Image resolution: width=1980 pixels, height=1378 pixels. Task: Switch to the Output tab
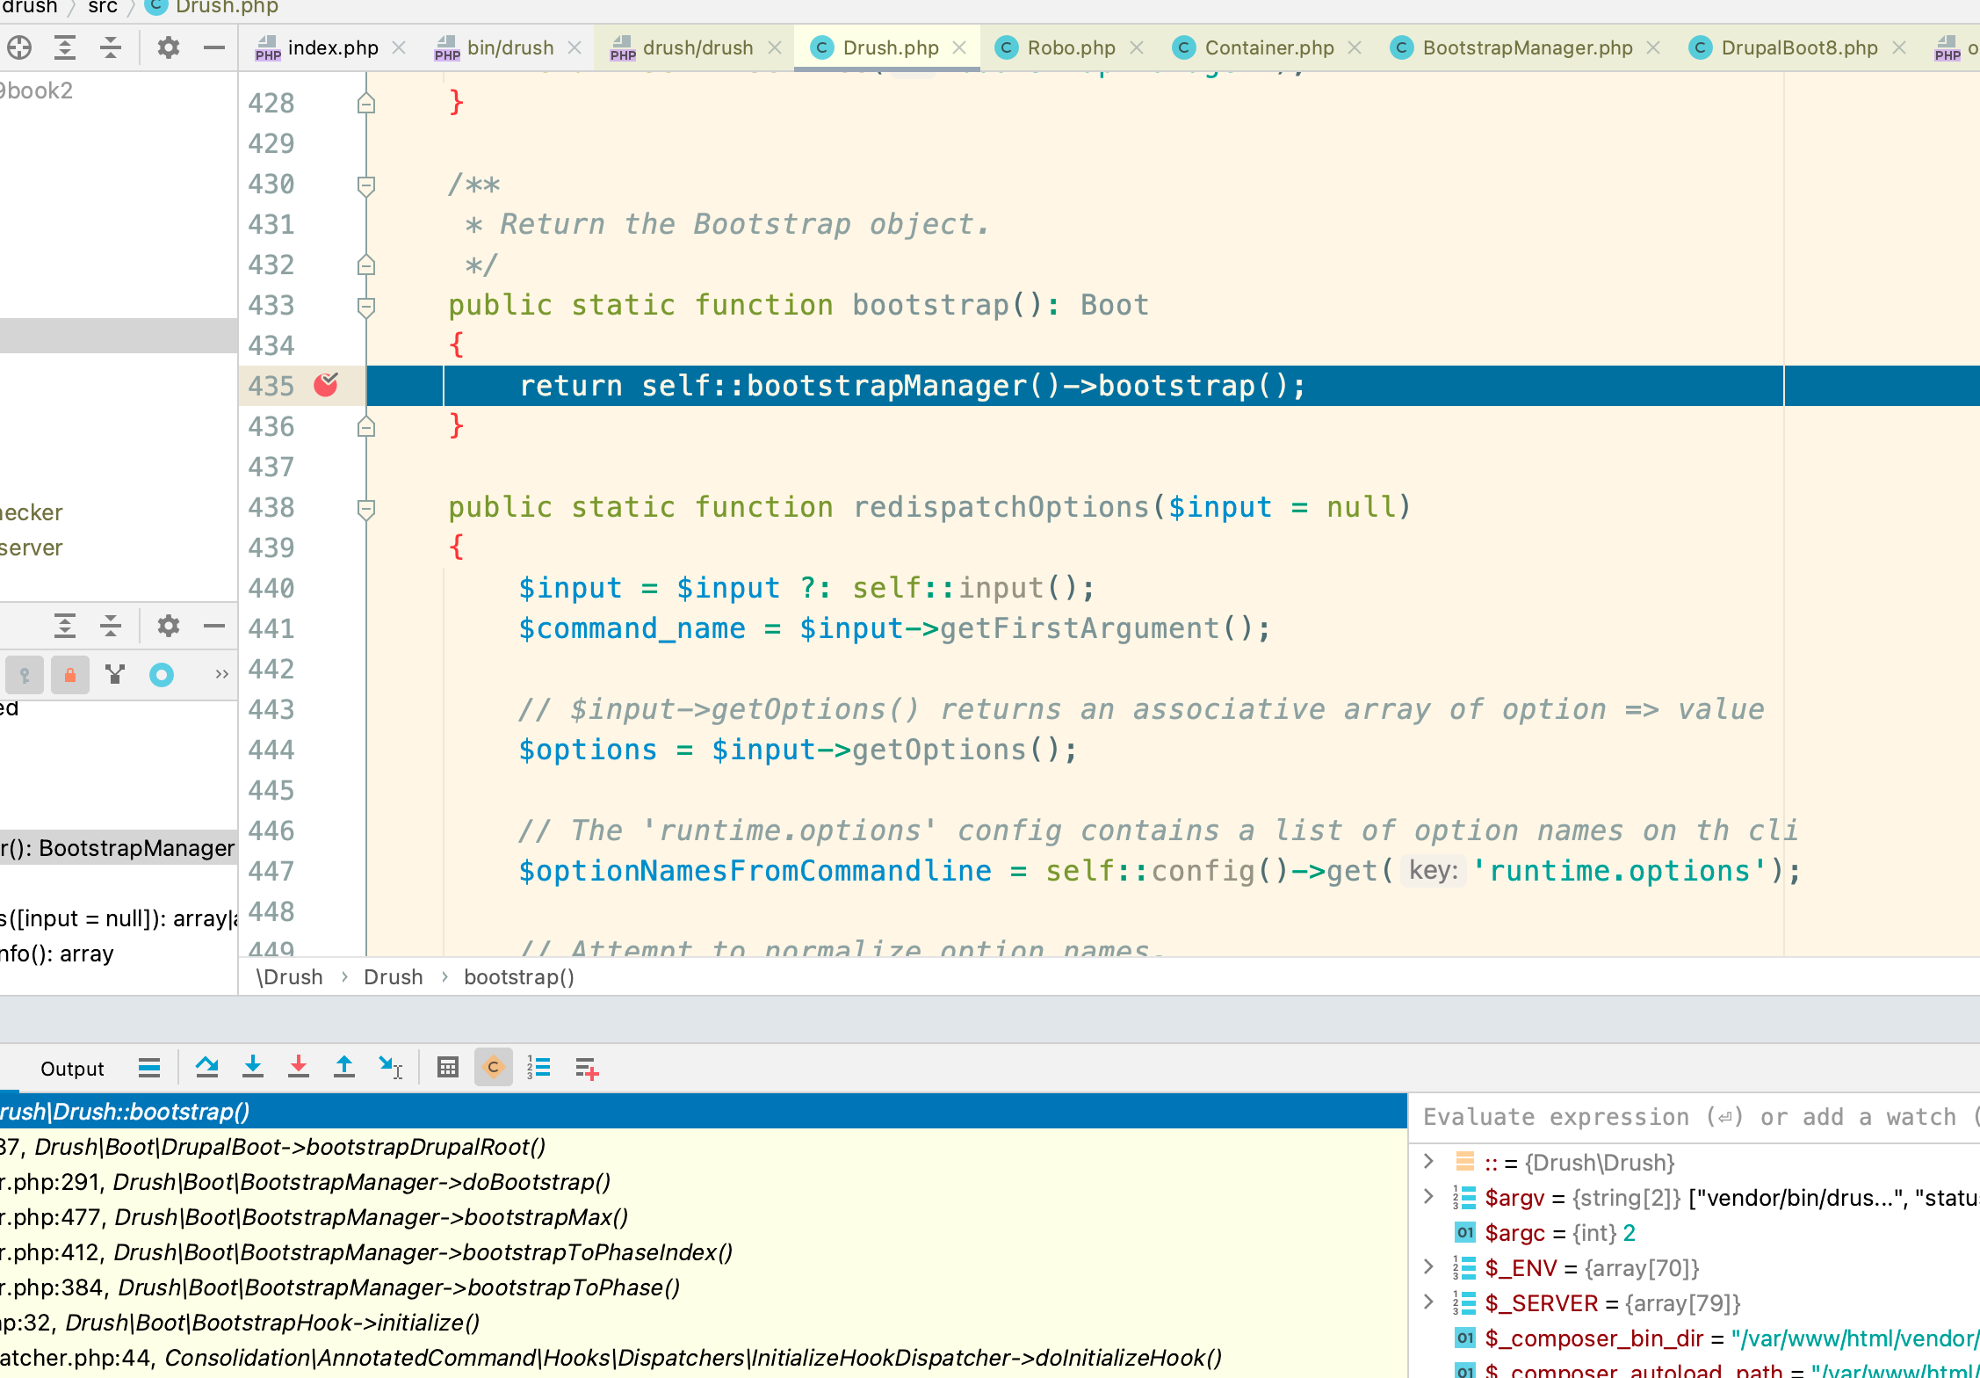(72, 1069)
